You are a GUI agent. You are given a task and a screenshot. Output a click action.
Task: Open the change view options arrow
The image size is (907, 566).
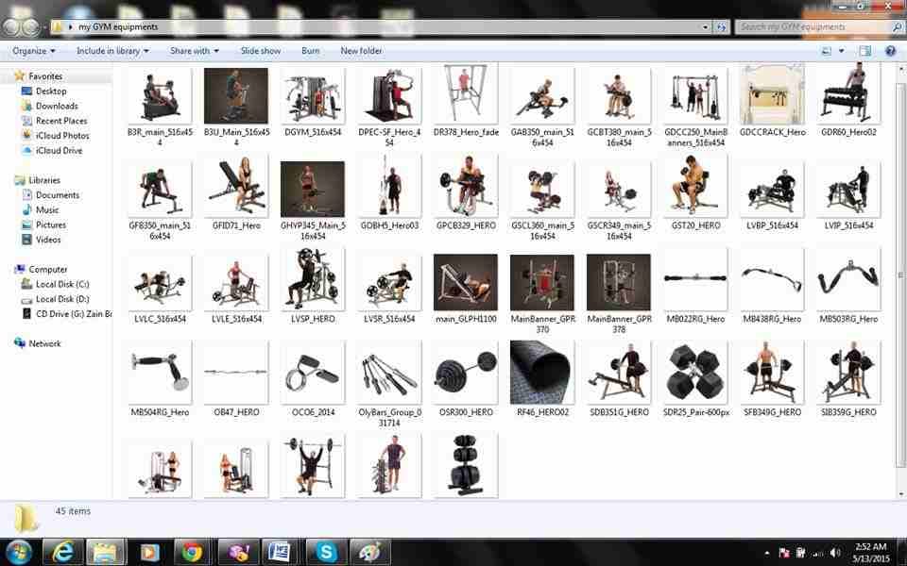[x=842, y=51]
